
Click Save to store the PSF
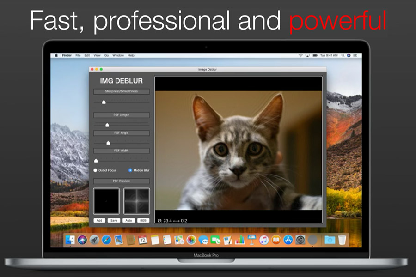tap(113, 220)
